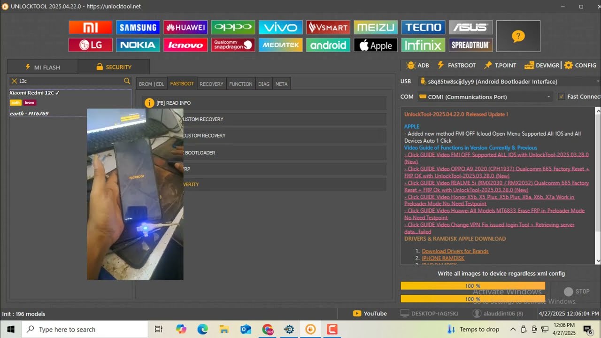Open the RECOVERY tab

[211, 84]
